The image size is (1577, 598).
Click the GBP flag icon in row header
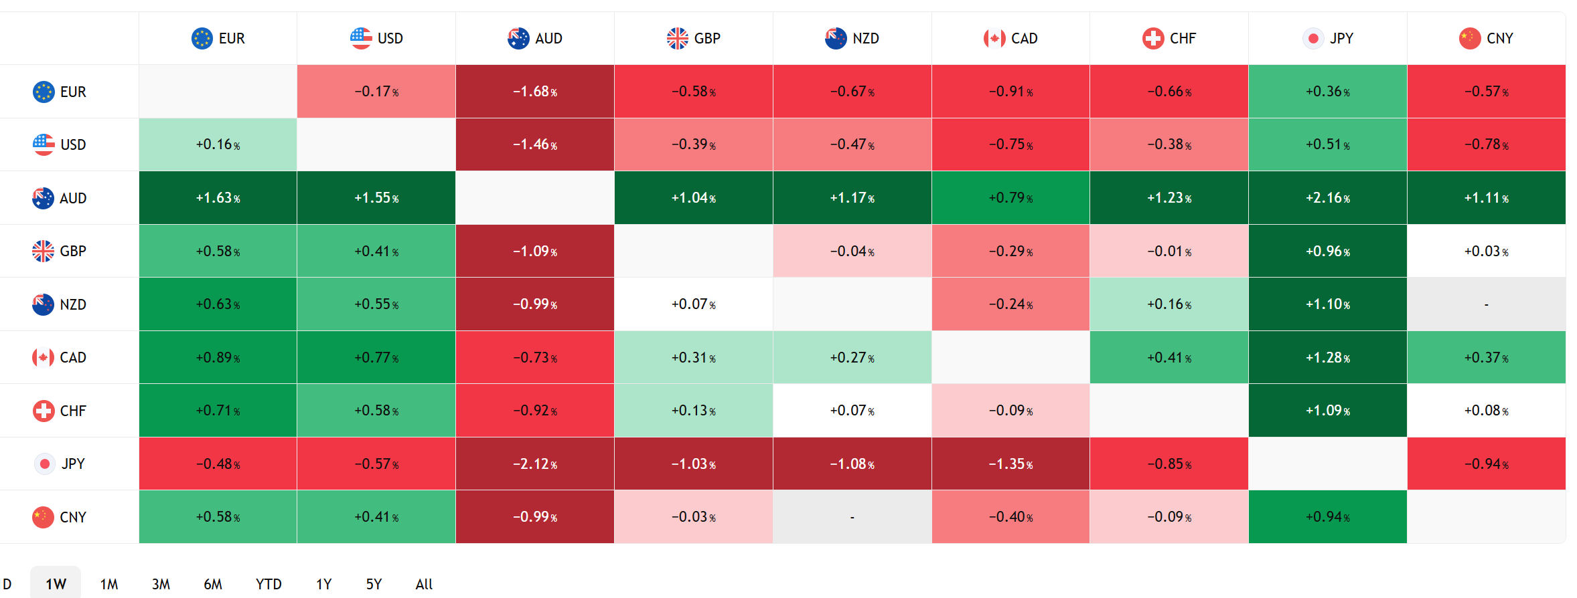[43, 251]
